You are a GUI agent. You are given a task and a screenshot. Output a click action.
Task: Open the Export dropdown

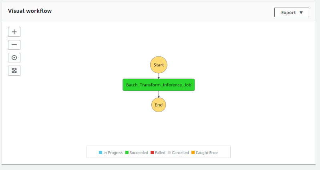(291, 12)
